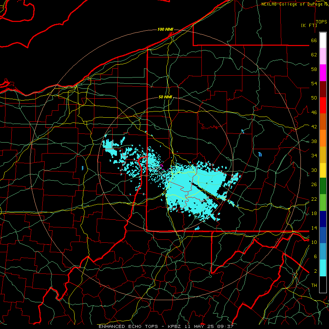Click the light green 18-22 kft swatch
The image size is (329, 329).
click(323, 203)
